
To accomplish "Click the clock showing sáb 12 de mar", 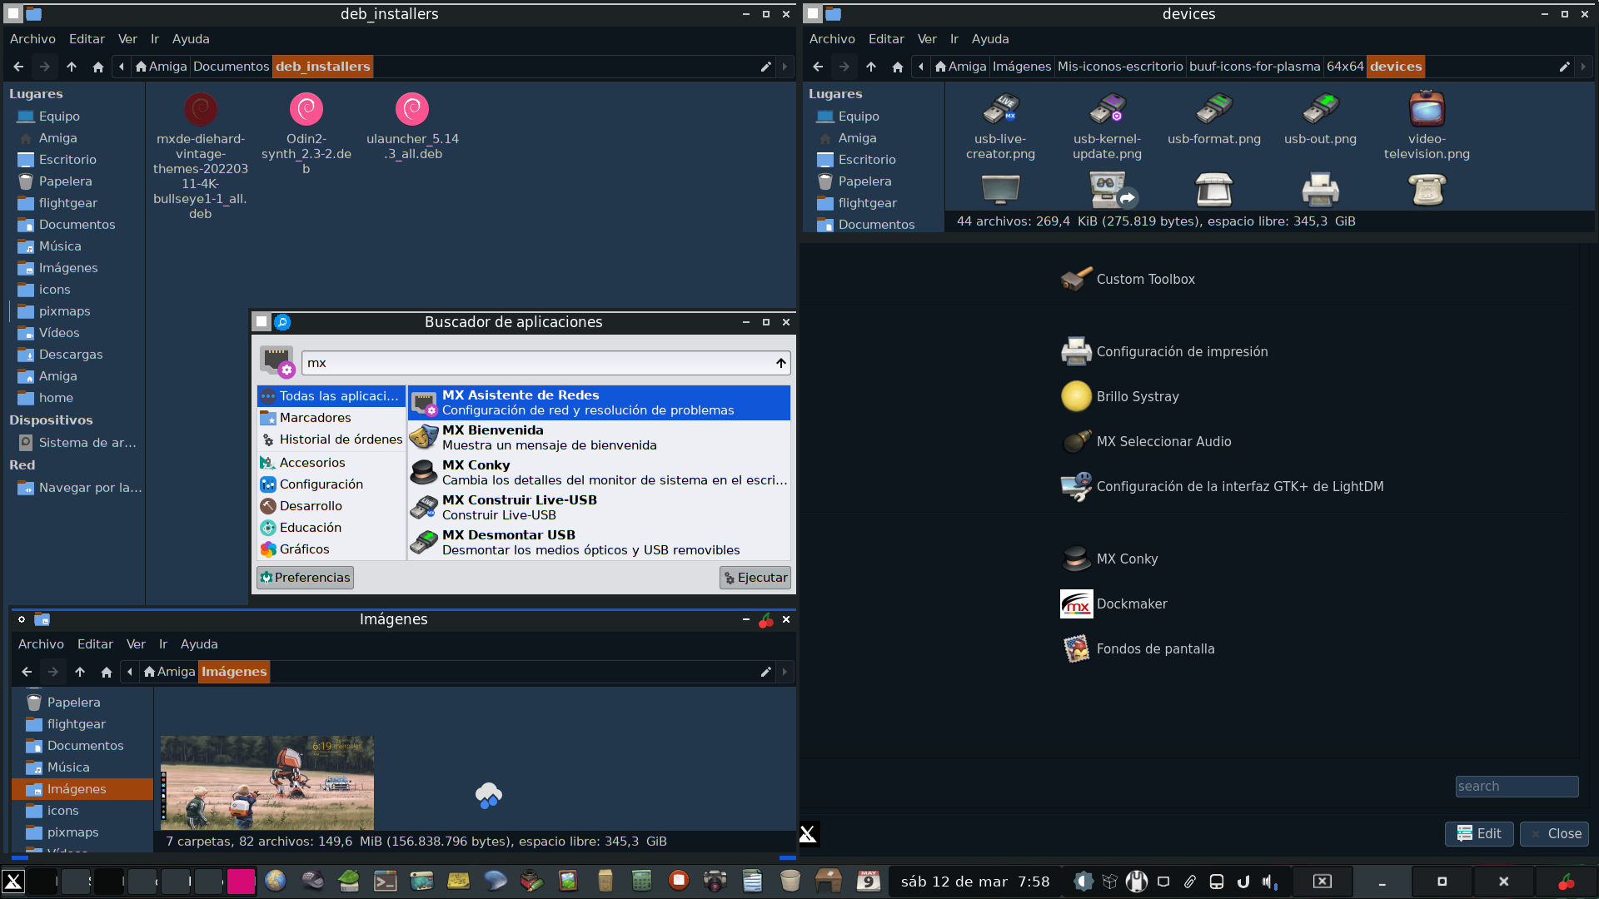I will point(974,882).
